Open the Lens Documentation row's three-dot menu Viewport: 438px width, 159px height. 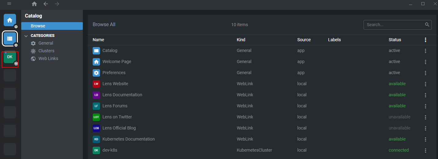[x=426, y=95]
